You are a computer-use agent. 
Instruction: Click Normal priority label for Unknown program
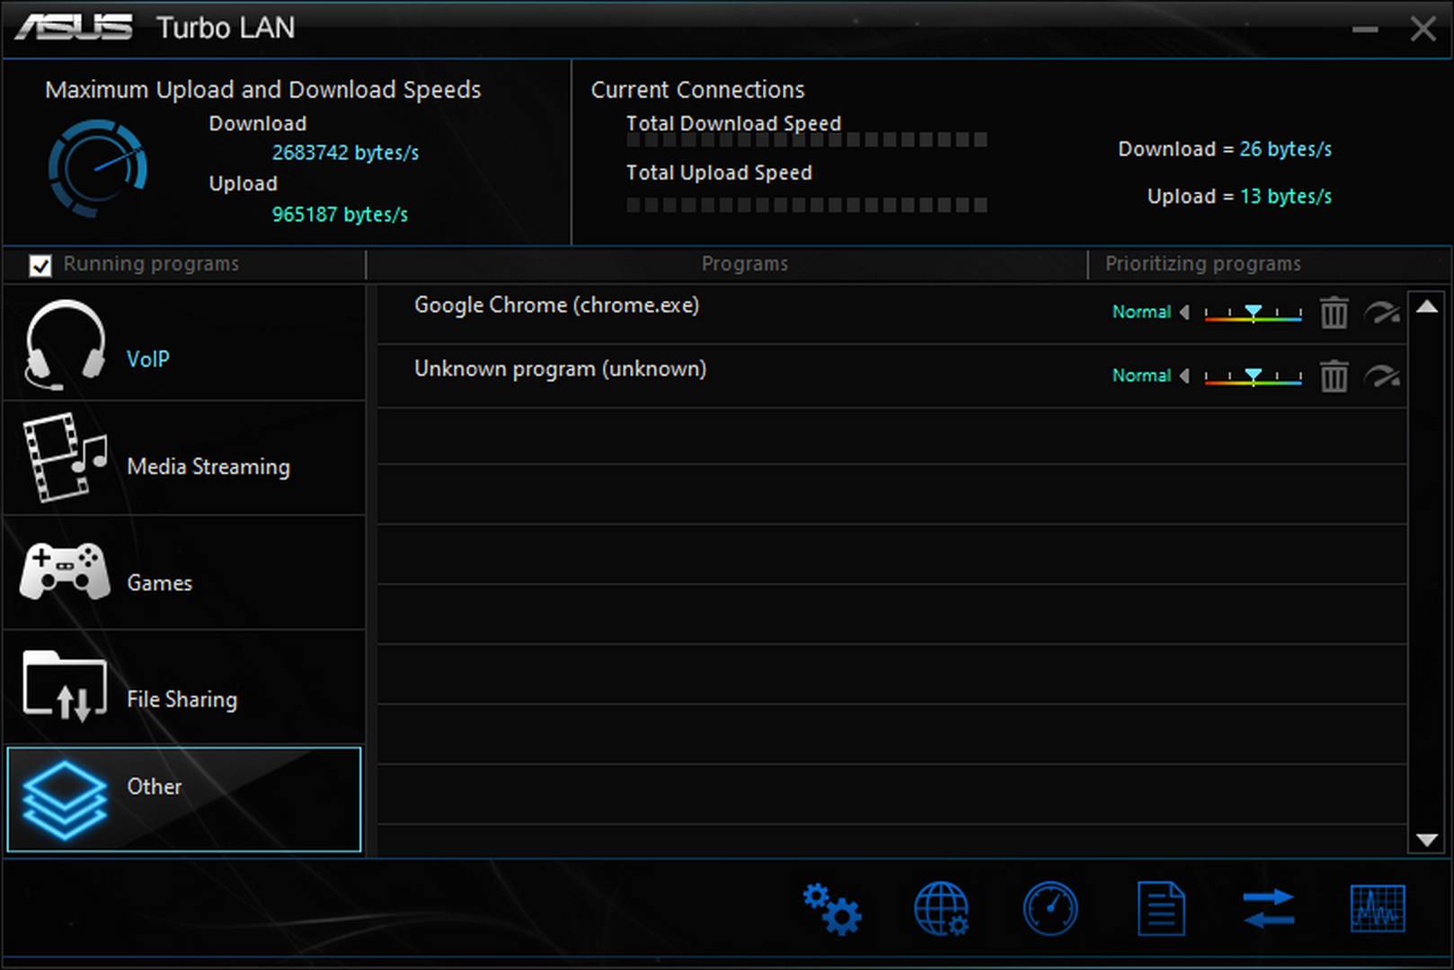(1141, 375)
